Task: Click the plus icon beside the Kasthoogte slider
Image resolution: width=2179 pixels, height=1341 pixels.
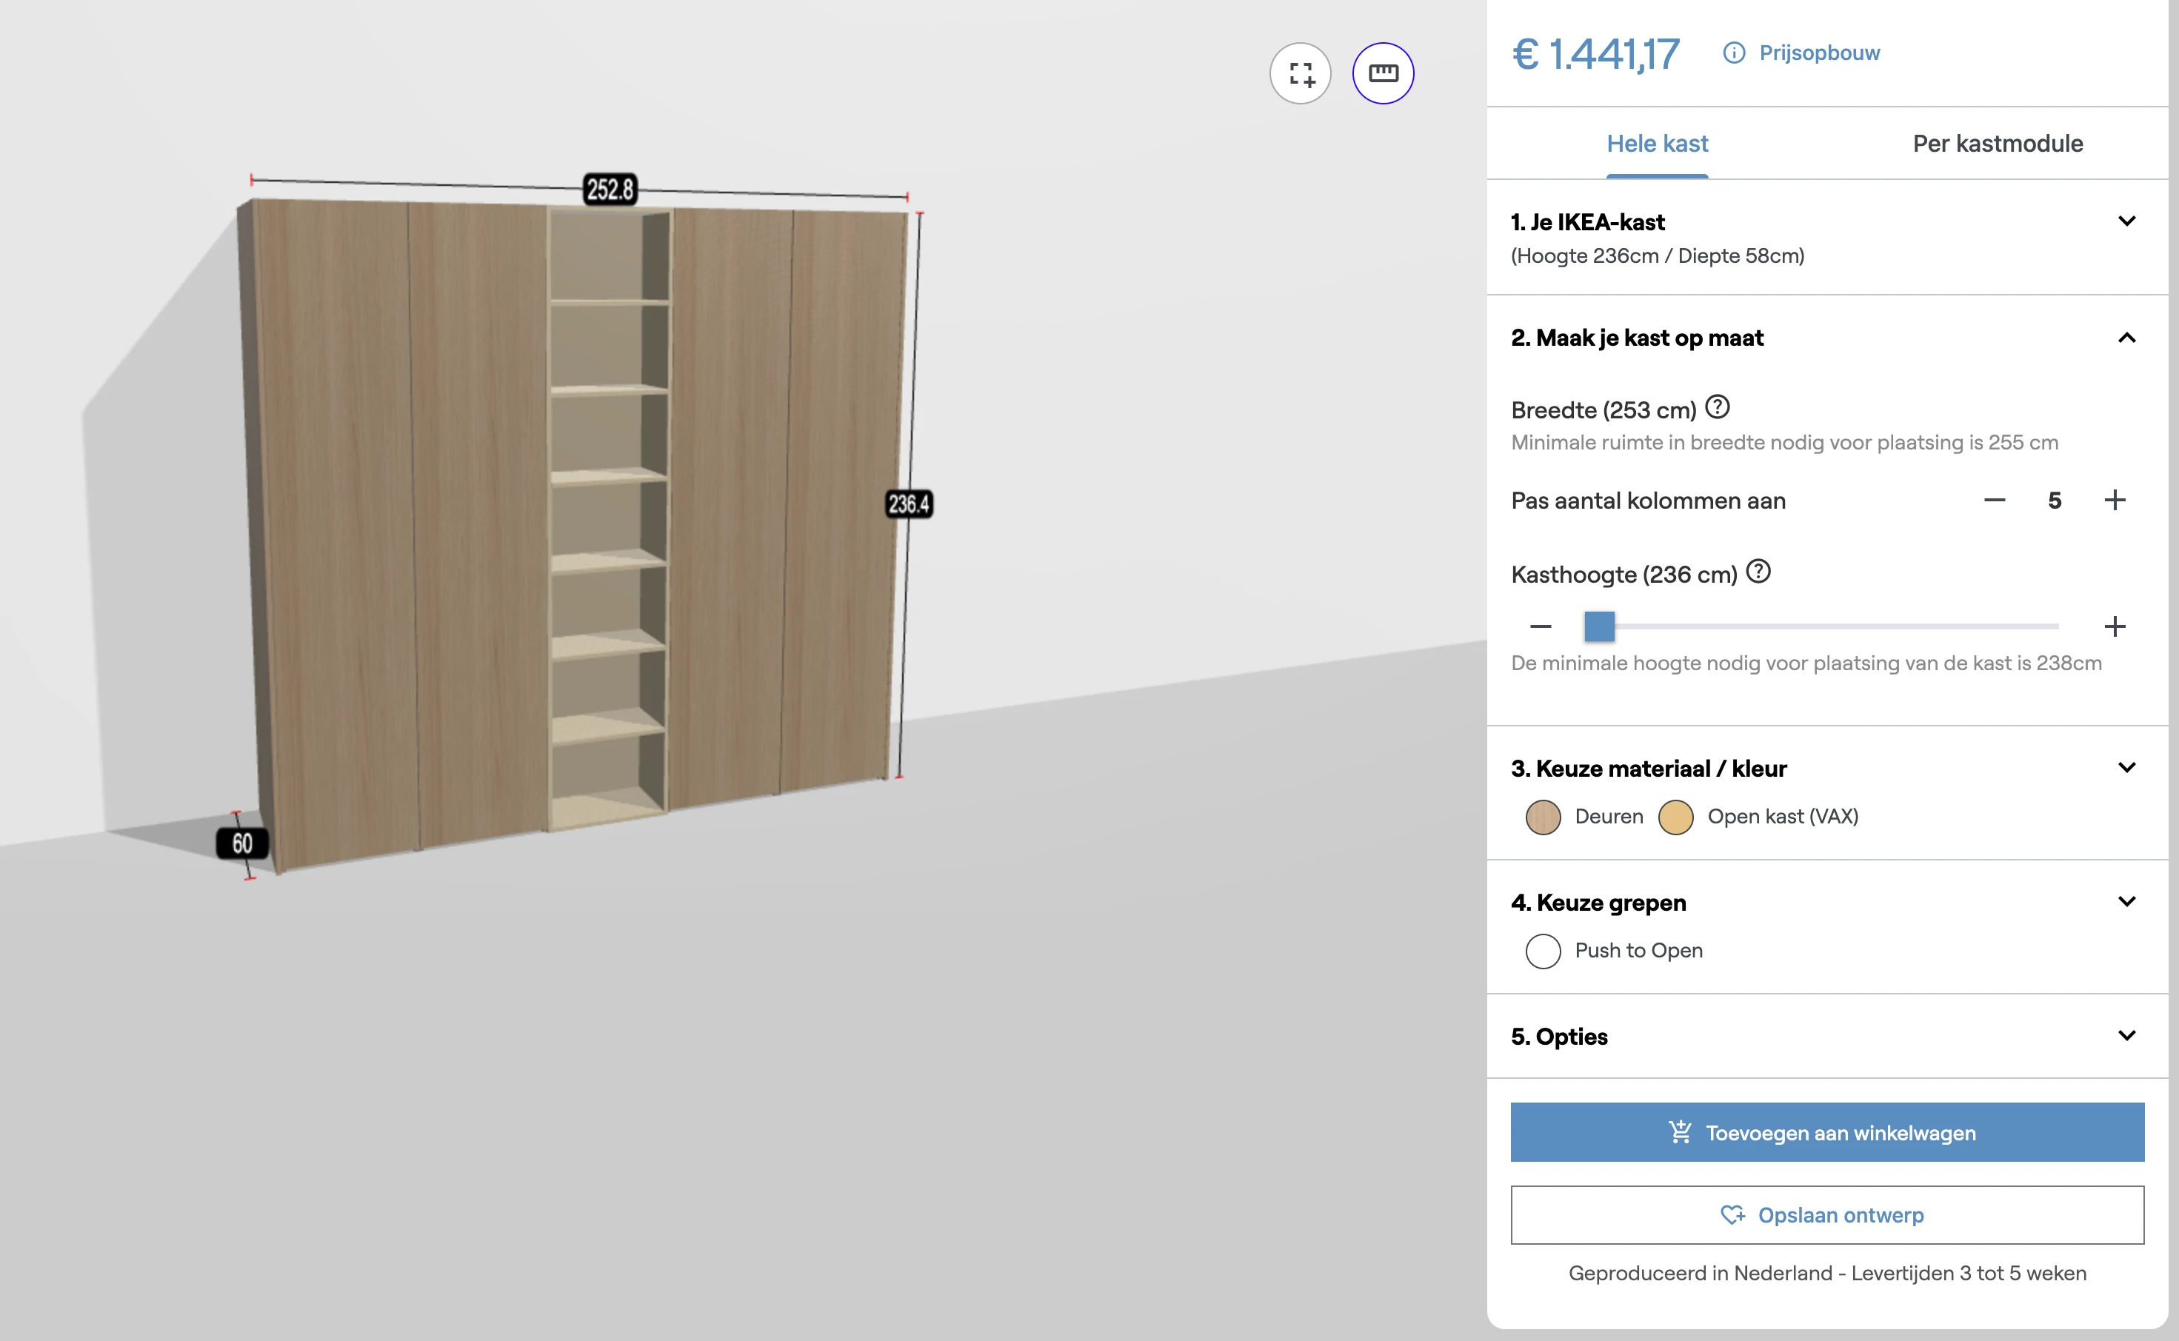Action: point(2115,626)
